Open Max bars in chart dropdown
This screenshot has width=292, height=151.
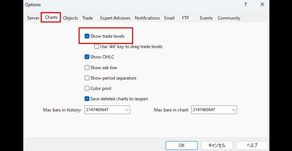tap(233, 110)
